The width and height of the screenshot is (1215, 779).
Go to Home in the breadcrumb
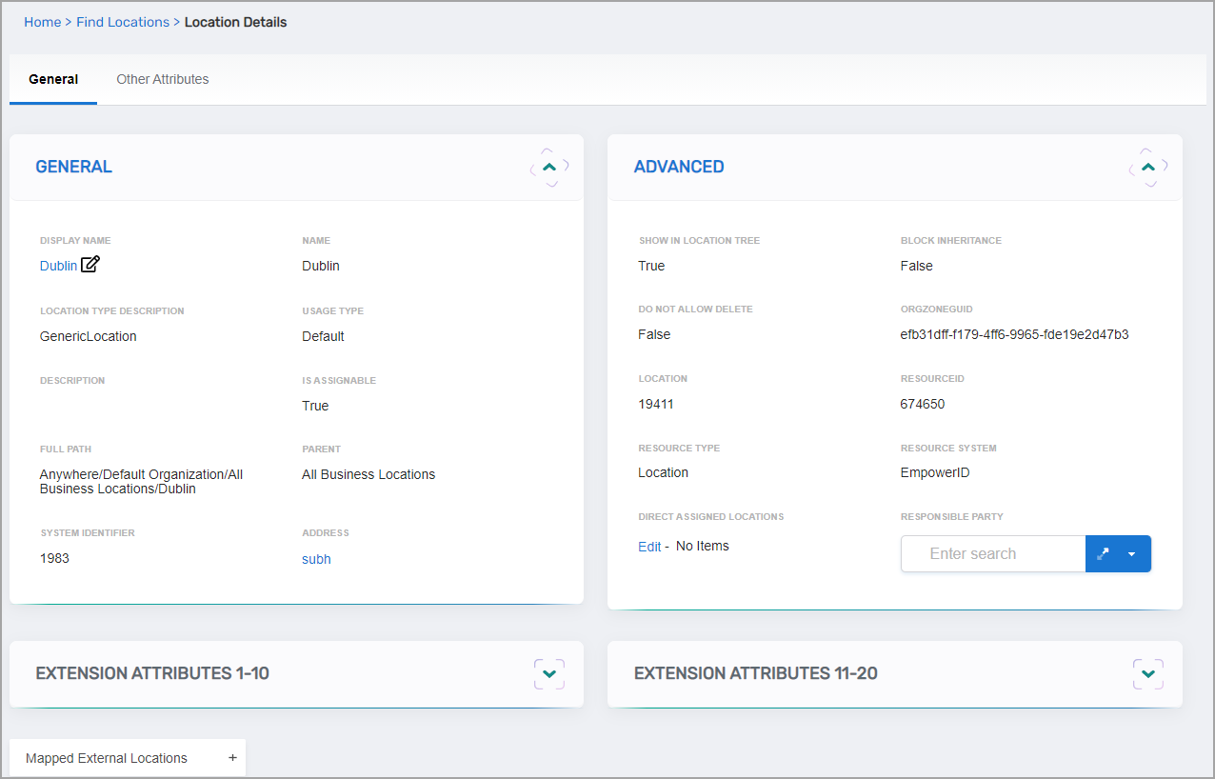click(x=43, y=22)
